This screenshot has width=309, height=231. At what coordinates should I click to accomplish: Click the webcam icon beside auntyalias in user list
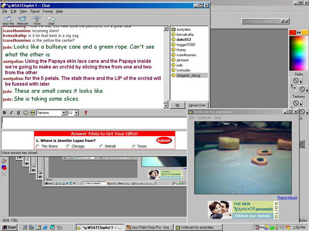click(x=173, y=29)
